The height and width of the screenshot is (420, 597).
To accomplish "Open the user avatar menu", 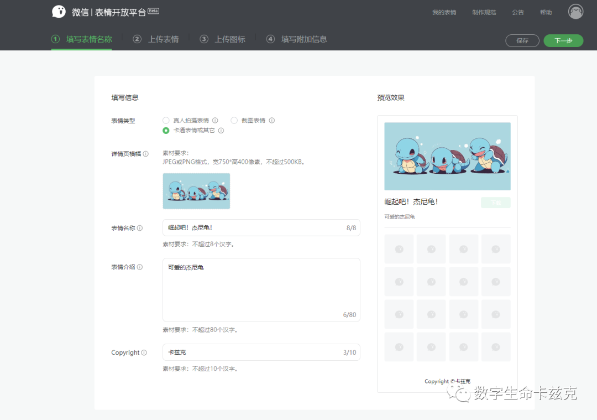I will point(575,12).
